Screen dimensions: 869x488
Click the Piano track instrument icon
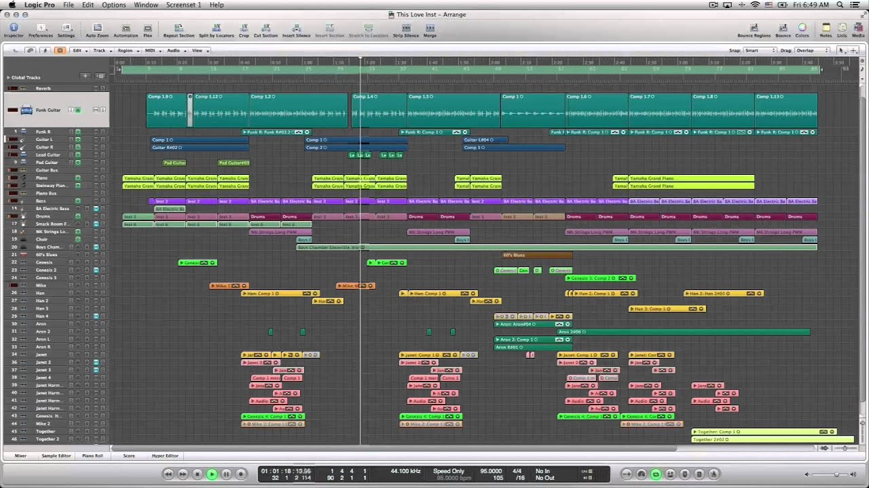tap(23, 178)
